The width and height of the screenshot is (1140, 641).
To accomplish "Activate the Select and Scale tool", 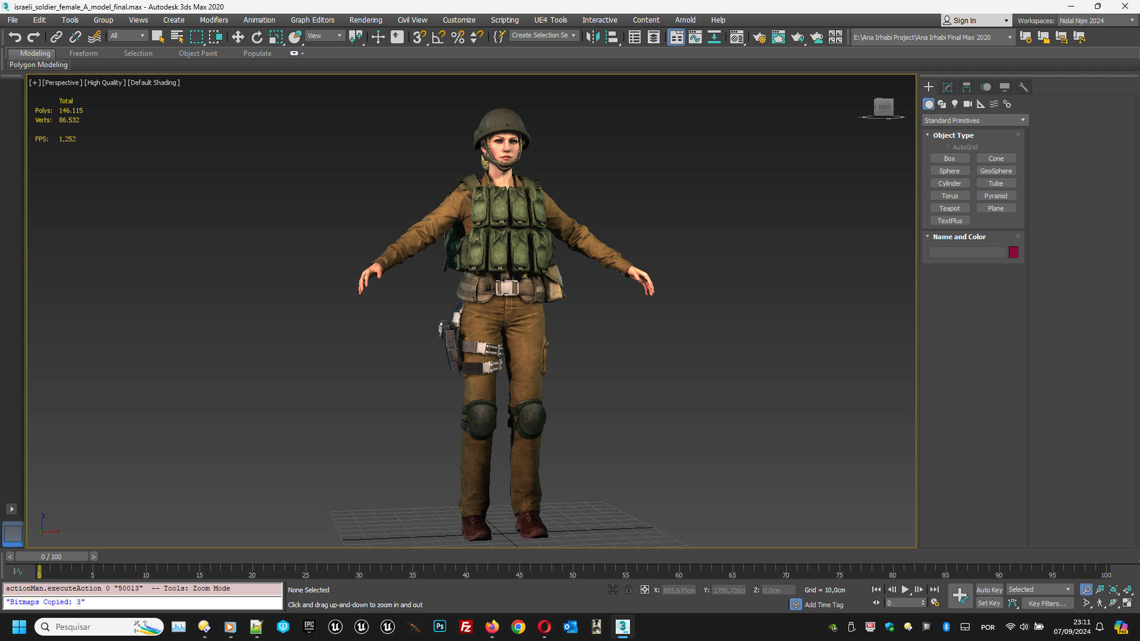I will (275, 37).
